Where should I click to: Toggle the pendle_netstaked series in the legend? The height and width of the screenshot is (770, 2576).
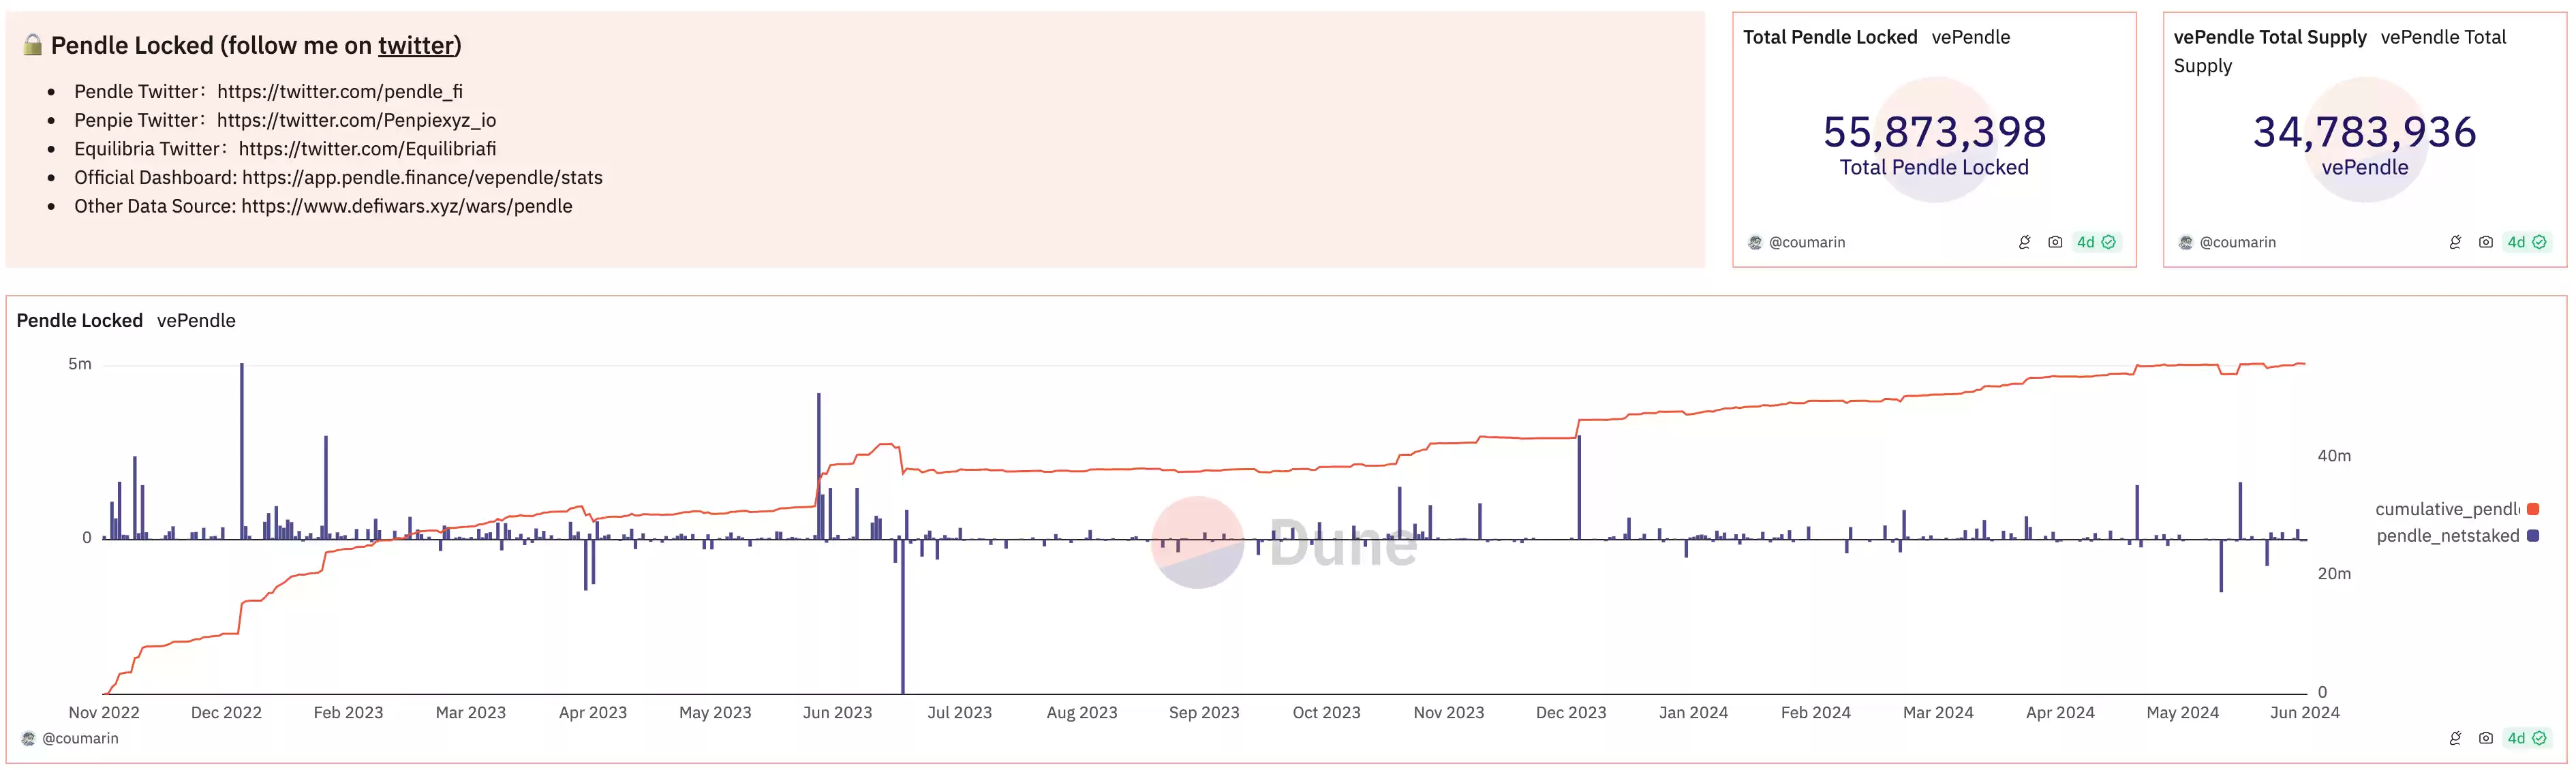pyautogui.click(x=2457, y=536)
